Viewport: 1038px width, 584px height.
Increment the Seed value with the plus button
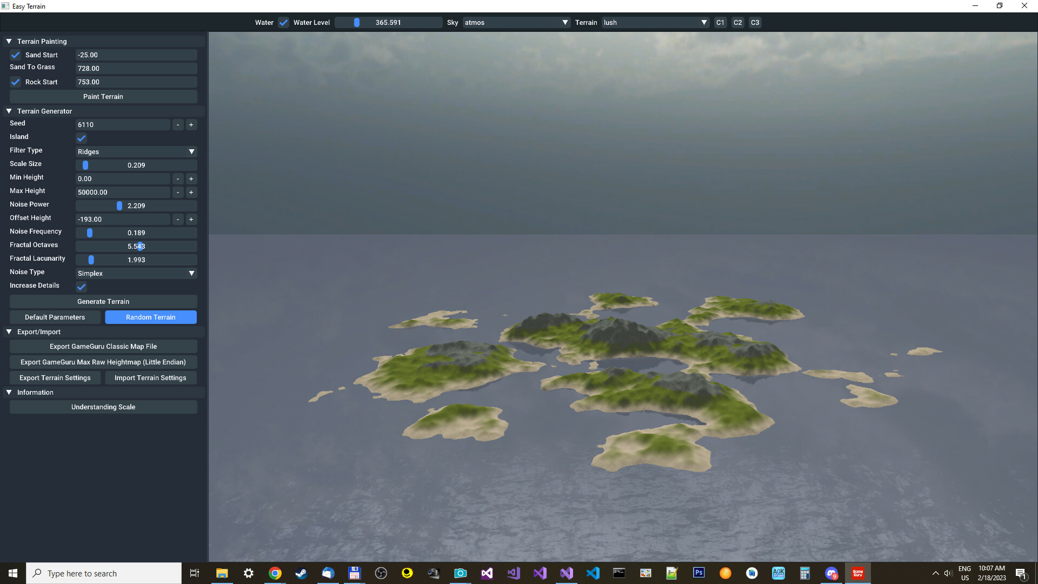point(191,124)
